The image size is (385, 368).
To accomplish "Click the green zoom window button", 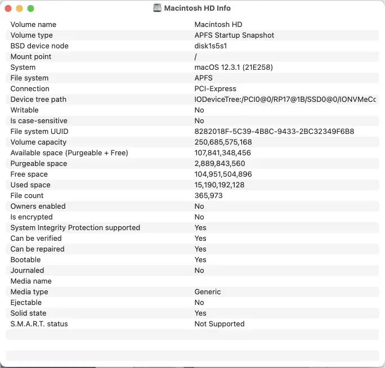I will 31,8.
